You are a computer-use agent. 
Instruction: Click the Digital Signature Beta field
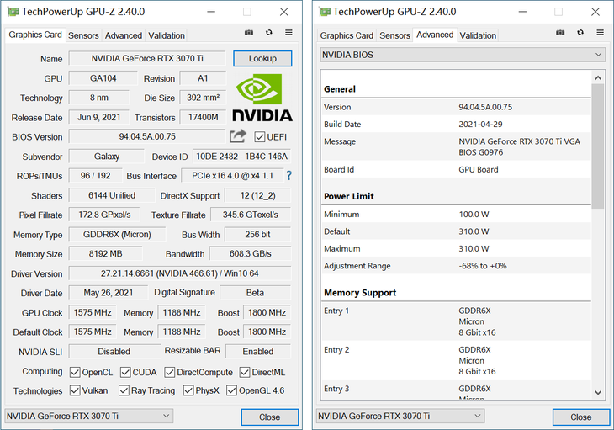click(x=256, y=293)
